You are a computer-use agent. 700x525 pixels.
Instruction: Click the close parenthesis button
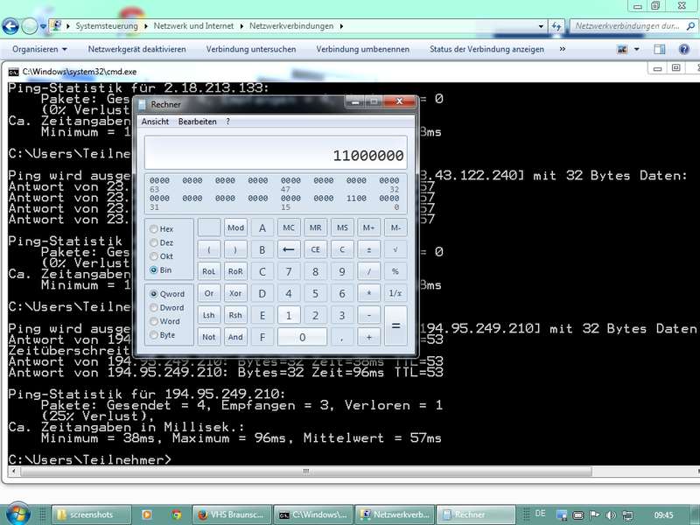[235, 249]
